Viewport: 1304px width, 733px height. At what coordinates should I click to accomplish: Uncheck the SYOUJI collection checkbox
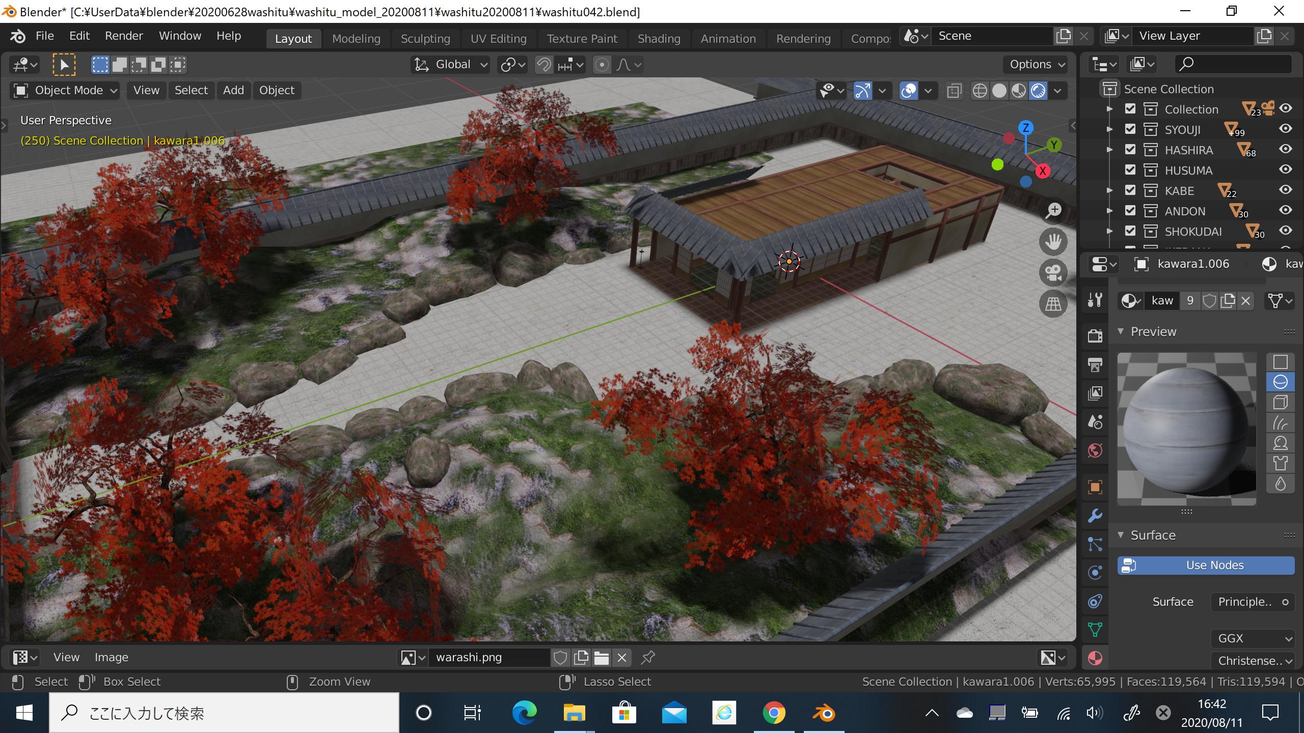(1130, 129)
